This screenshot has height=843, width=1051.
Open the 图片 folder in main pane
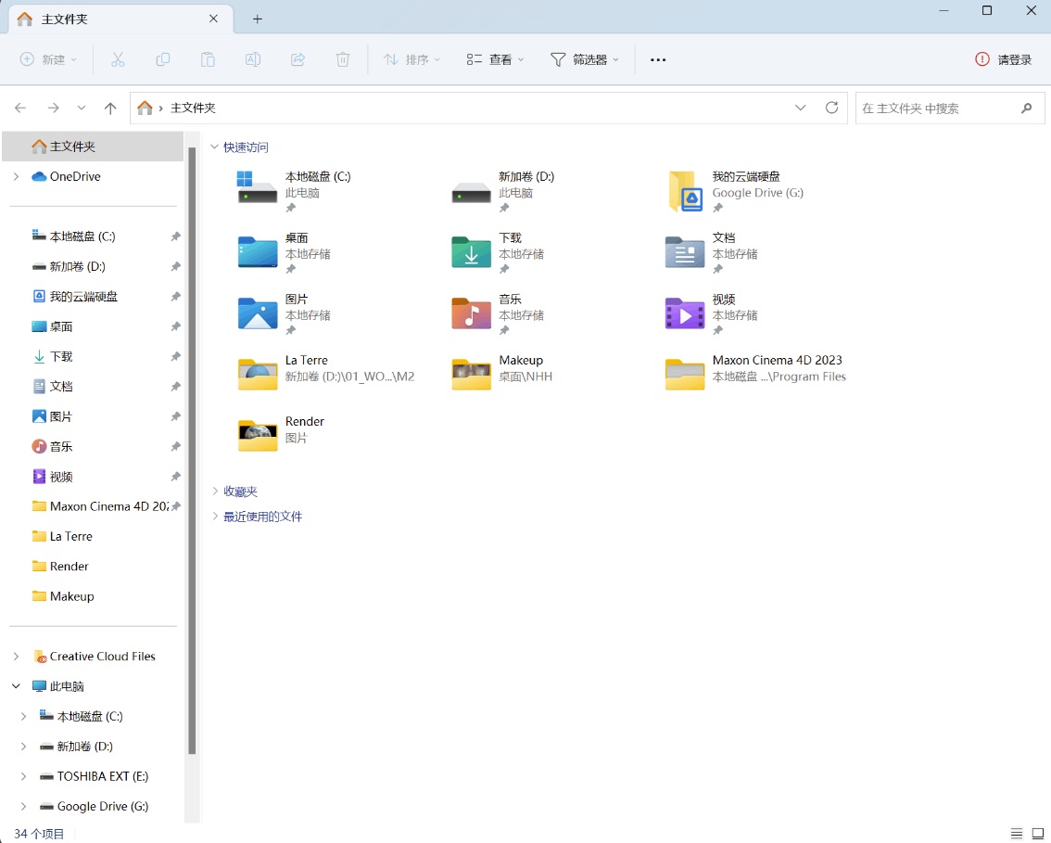[x=285, y=314]
